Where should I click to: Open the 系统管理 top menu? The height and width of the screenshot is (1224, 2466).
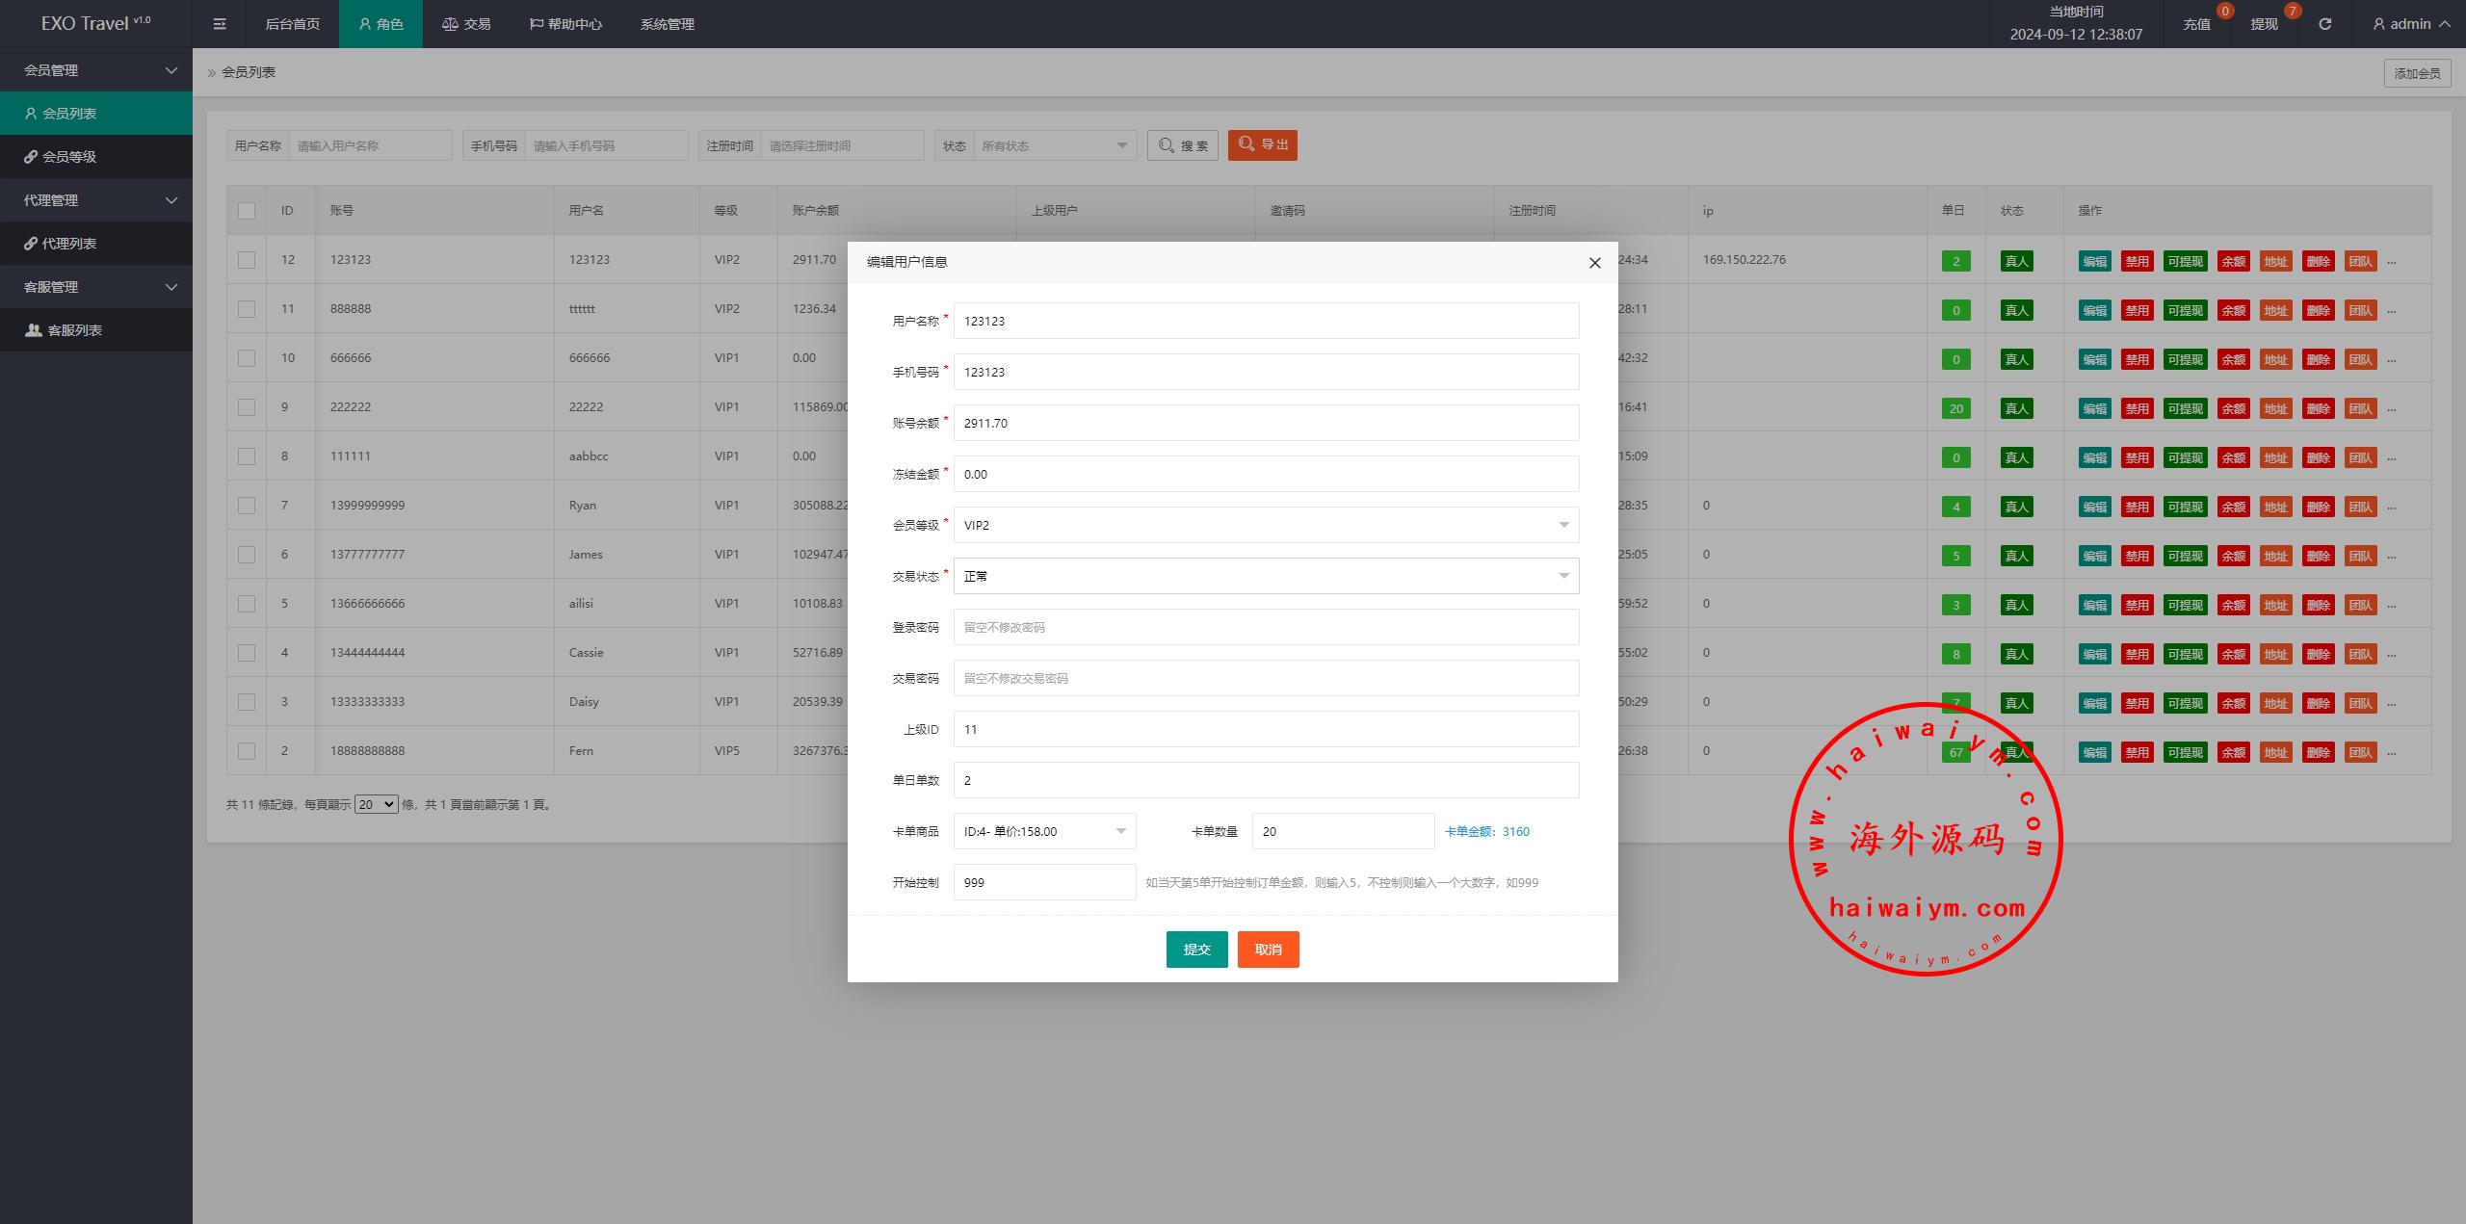point(667,24)
